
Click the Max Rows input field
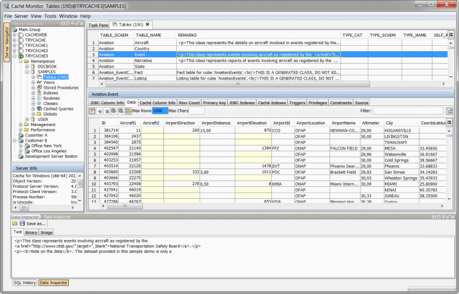click(160, 111)
